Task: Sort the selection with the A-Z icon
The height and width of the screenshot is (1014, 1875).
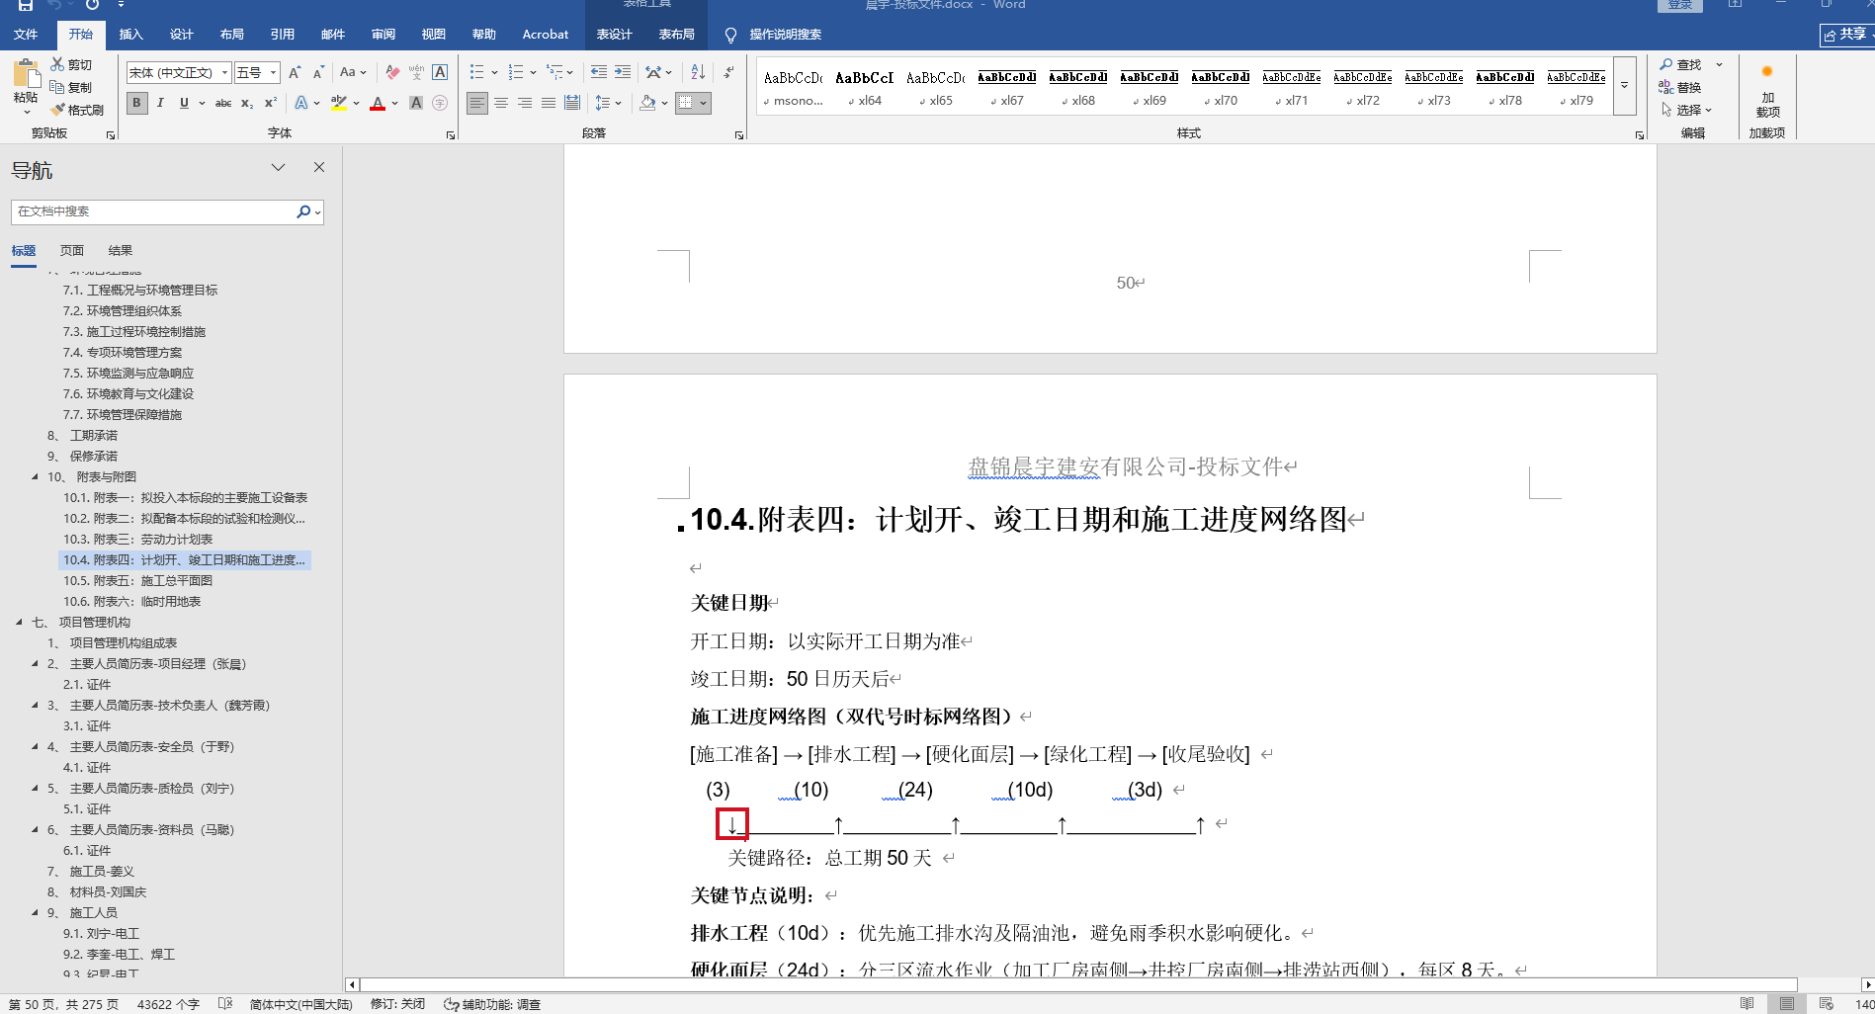Action: tap(698, 72)
